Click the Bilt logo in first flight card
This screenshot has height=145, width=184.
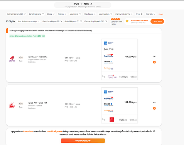pyautogui.click(x=108, y=49)
